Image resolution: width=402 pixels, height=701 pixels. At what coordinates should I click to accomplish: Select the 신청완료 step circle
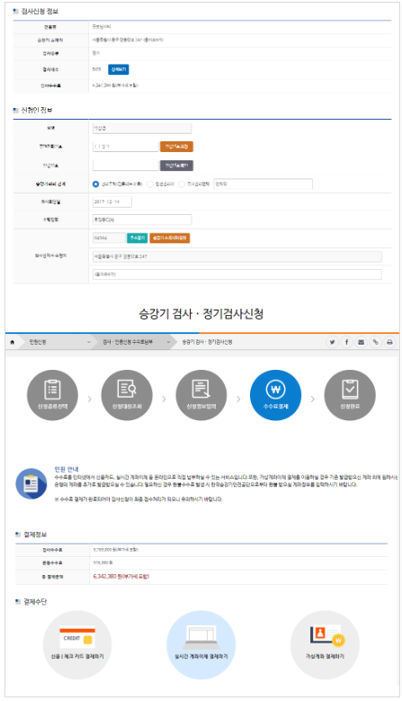(x=350, y=395)
